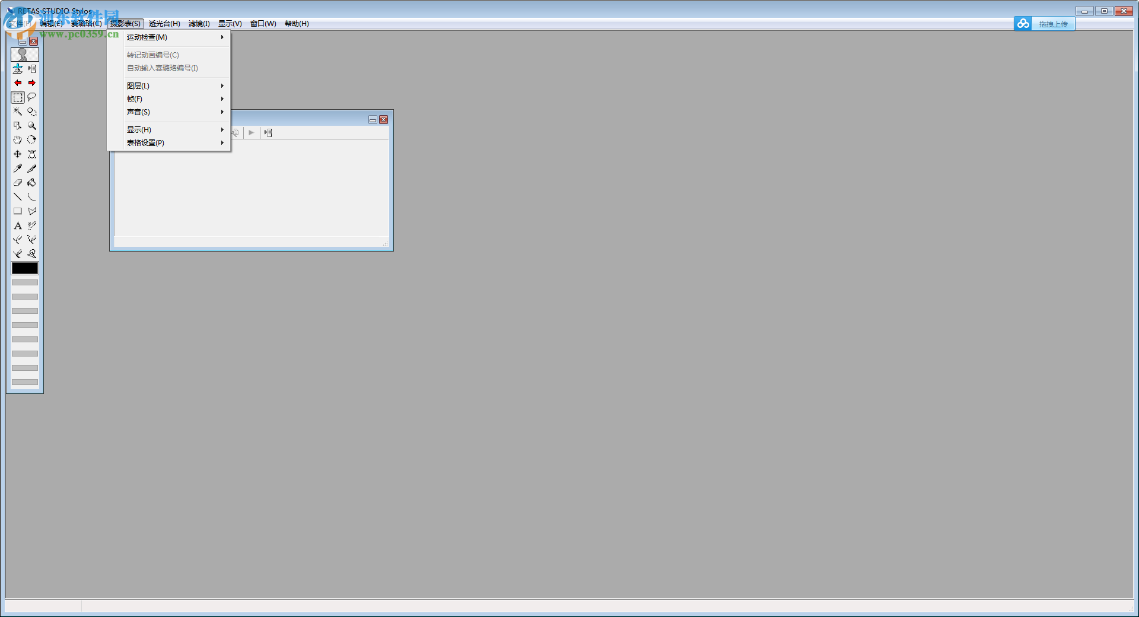Open the 滤镜(I) menu
This screenshot has width=1139, height=617.
tap(199, 24)
